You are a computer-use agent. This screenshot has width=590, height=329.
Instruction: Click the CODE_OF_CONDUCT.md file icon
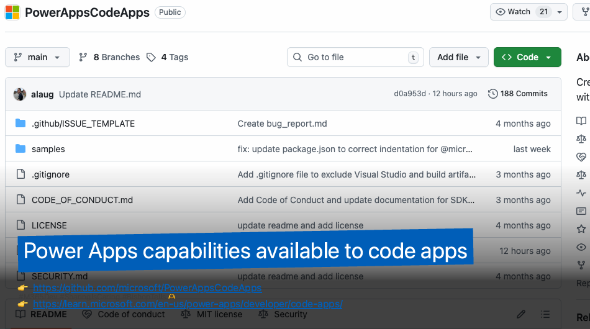[20, 200]
